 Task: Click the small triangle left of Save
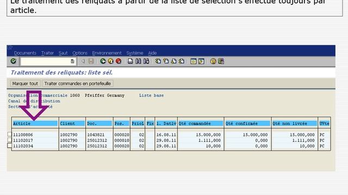click(83, 61)
